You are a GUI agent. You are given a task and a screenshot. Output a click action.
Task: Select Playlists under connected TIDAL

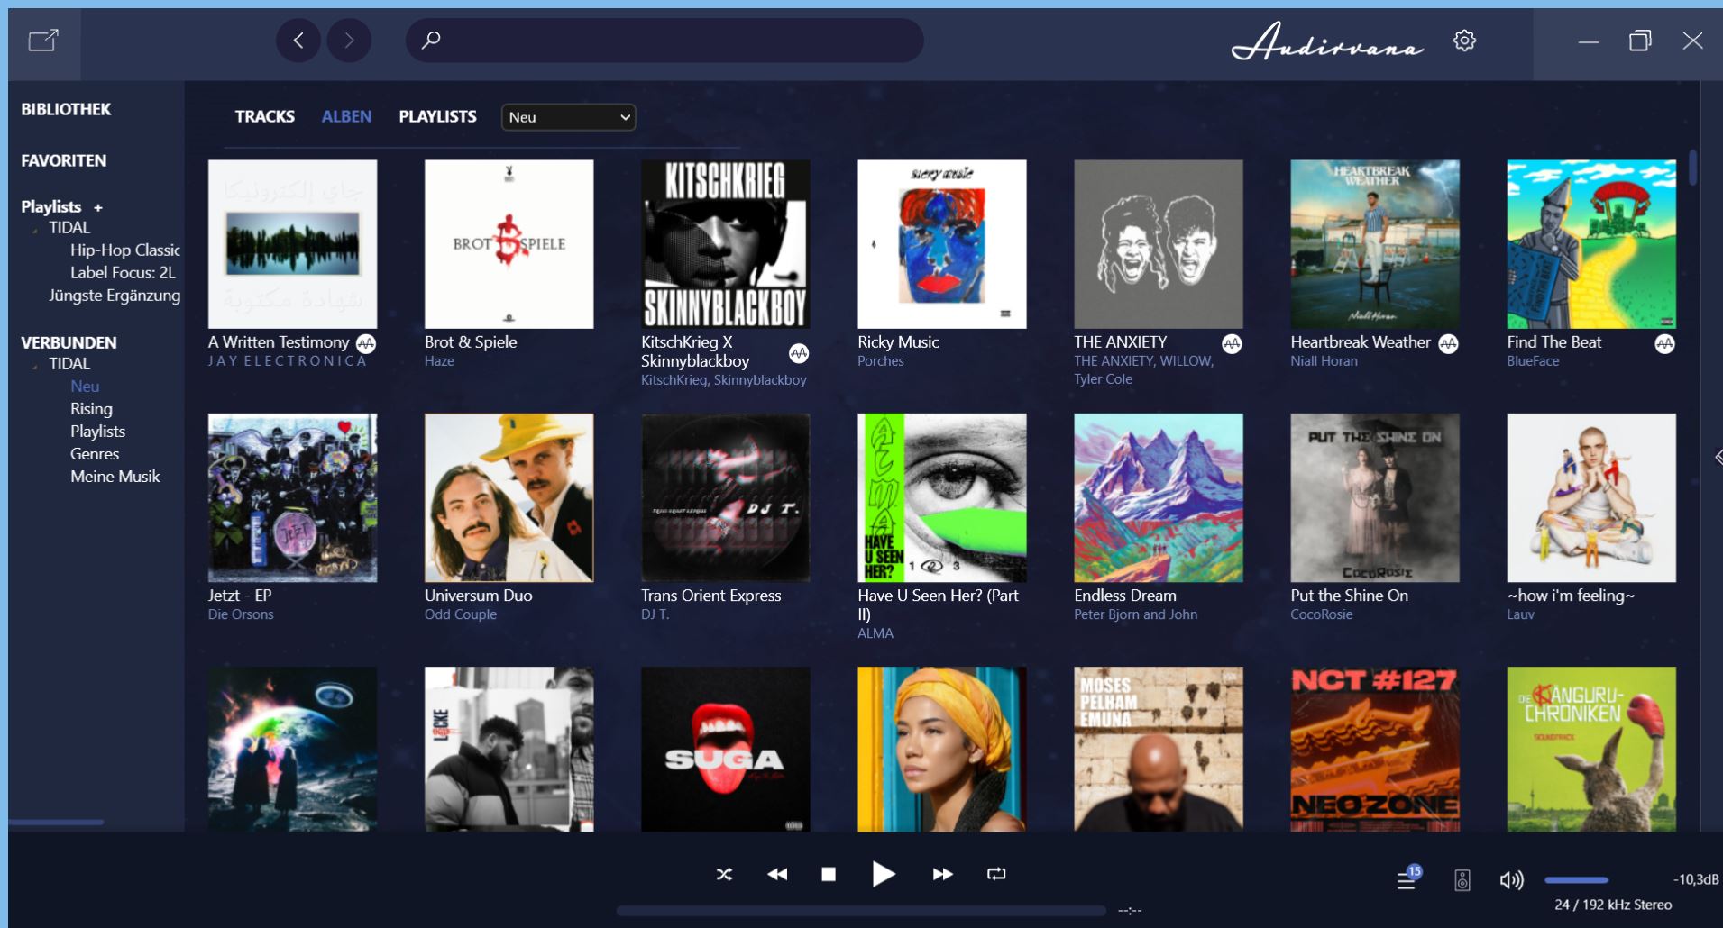97,432
